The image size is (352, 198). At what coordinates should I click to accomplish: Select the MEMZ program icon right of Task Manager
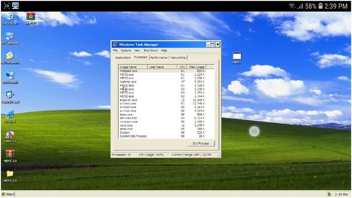click(x=237, y=58)
